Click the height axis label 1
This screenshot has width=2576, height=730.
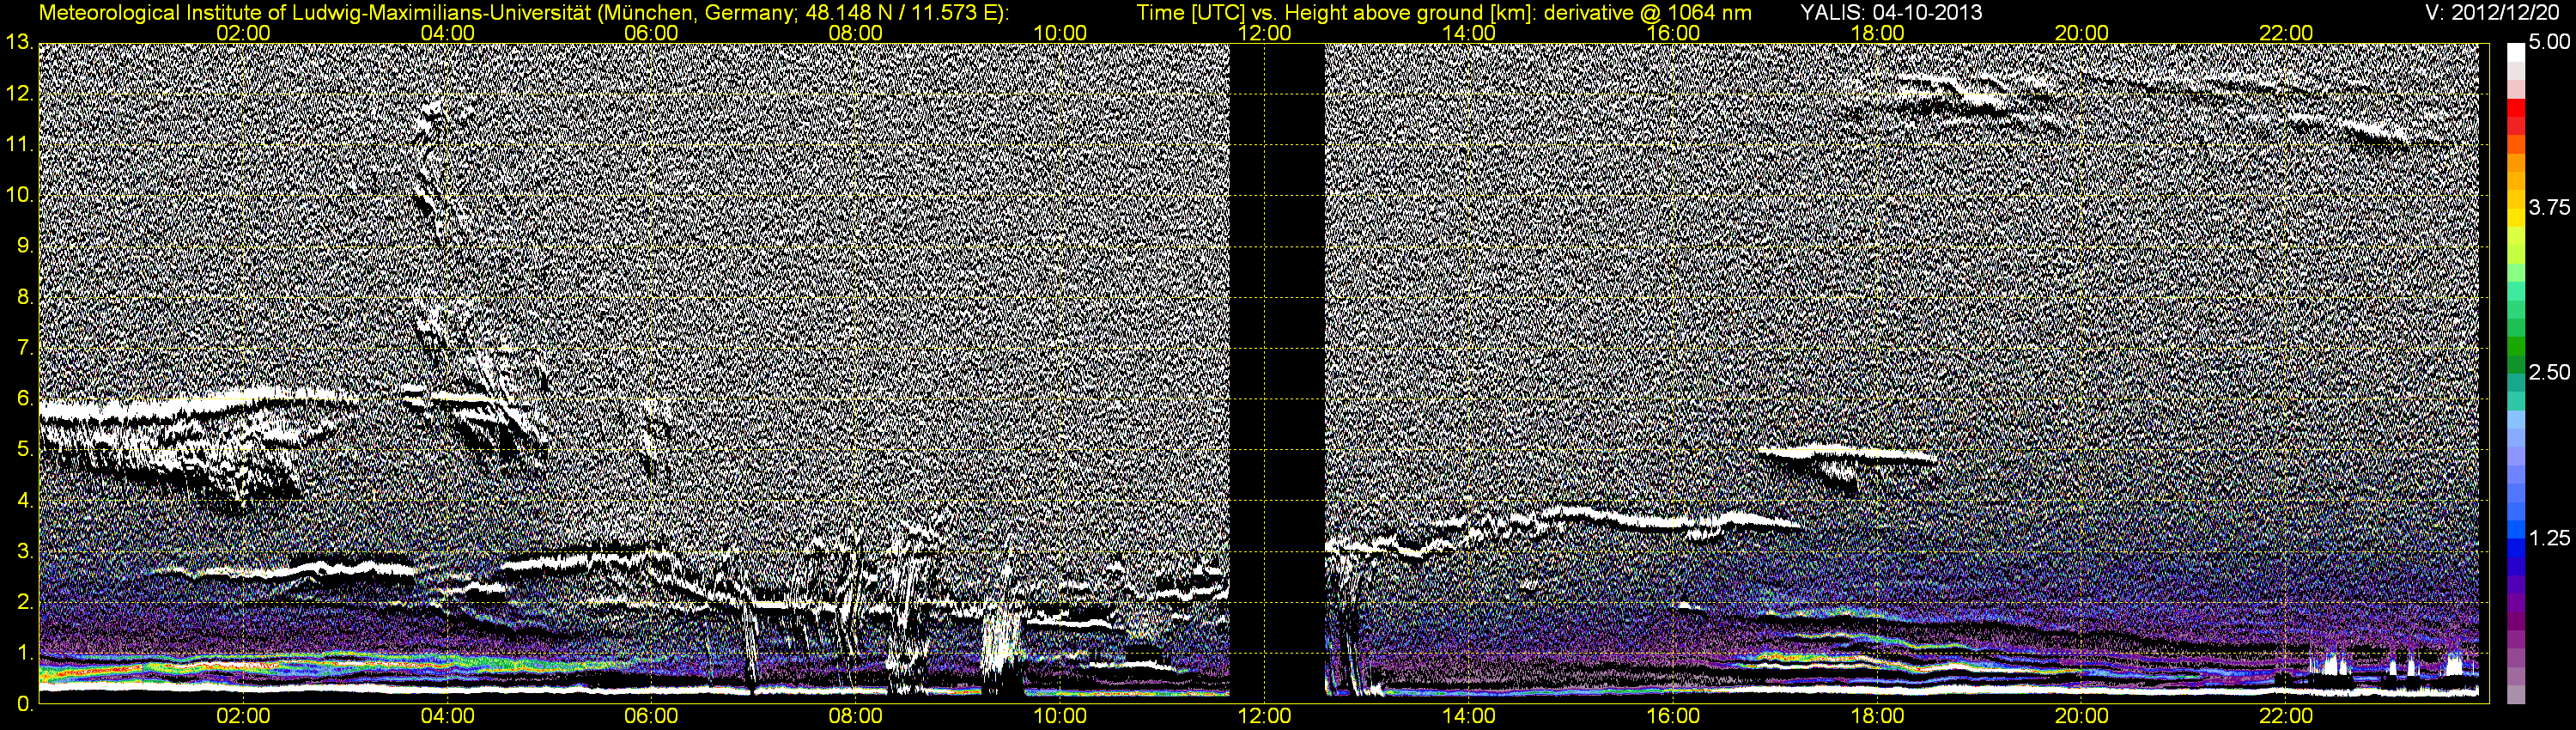click(x=25, y=653)
